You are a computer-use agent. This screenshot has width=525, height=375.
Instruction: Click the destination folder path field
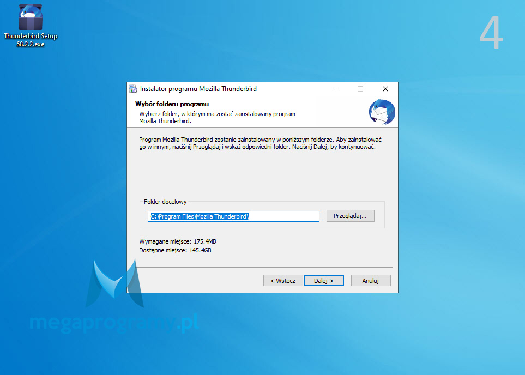233,216
